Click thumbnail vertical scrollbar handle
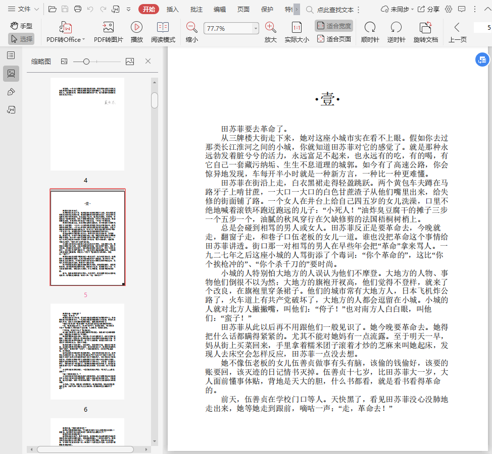Image resolution: width=492 pixels, height=454 pixels. click(155, 100)
